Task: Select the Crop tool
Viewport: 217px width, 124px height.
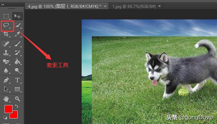Action: click(x=6, y=34)
